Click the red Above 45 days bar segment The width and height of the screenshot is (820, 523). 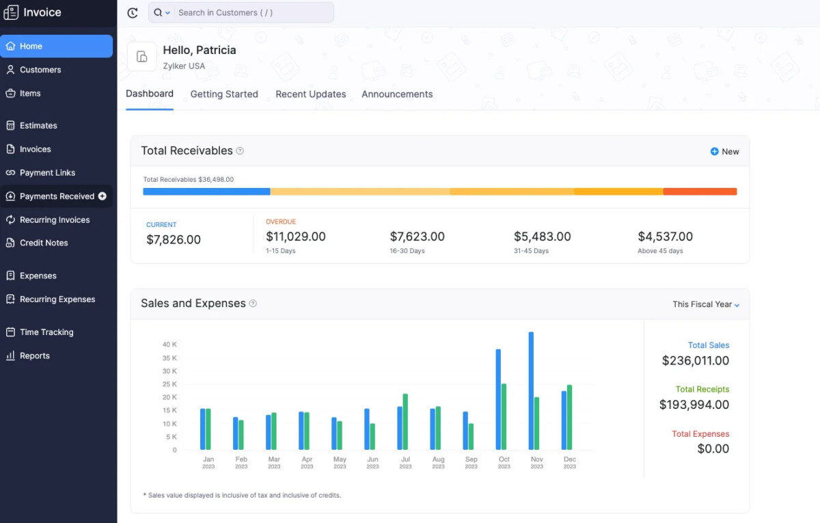click(700, 192)
